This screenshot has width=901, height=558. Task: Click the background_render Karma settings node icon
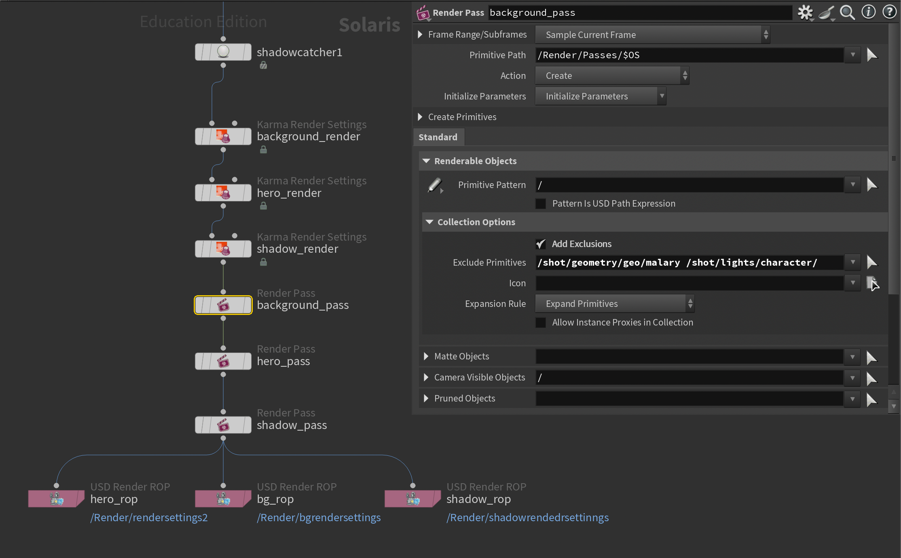tap(223, 136)
